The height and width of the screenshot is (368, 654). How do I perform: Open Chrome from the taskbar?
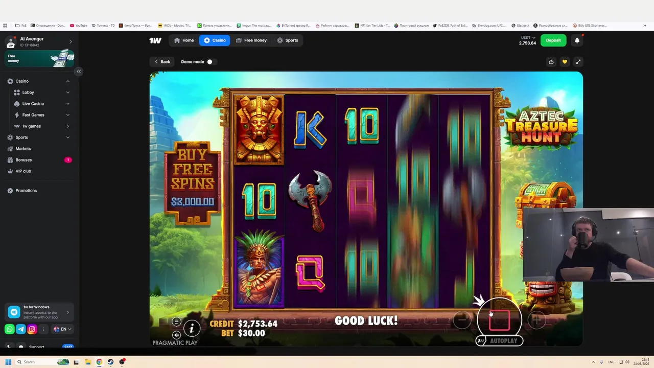[99, 362]
